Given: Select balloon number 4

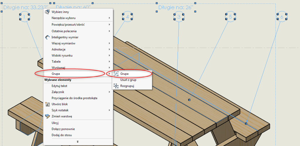Looking at the screenshot, I should (x=127, y=17).
